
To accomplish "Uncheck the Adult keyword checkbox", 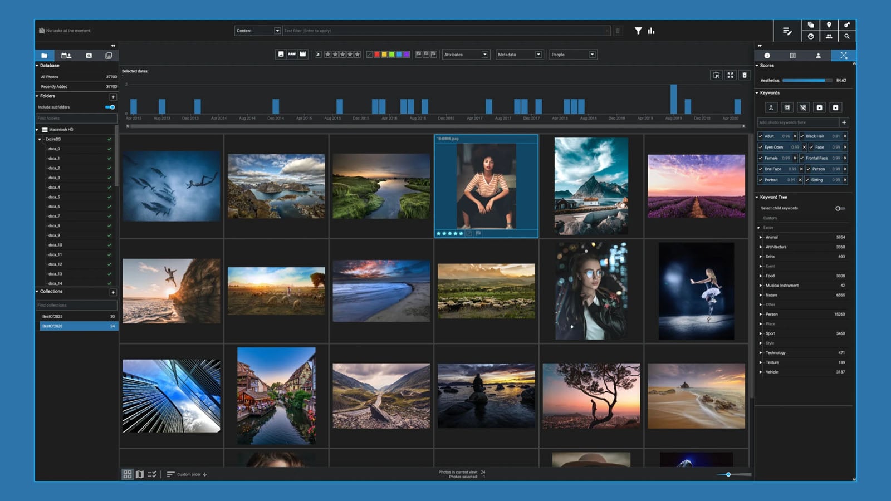I will coord(761,136).
